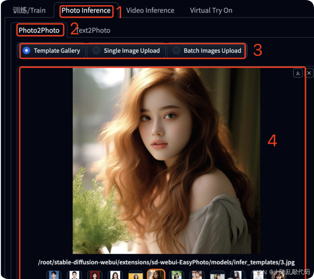Viewport: 314px width, 279px height.
Task: Select the Photo2Photo sub-tab
Action: click(x=39, y=30)
